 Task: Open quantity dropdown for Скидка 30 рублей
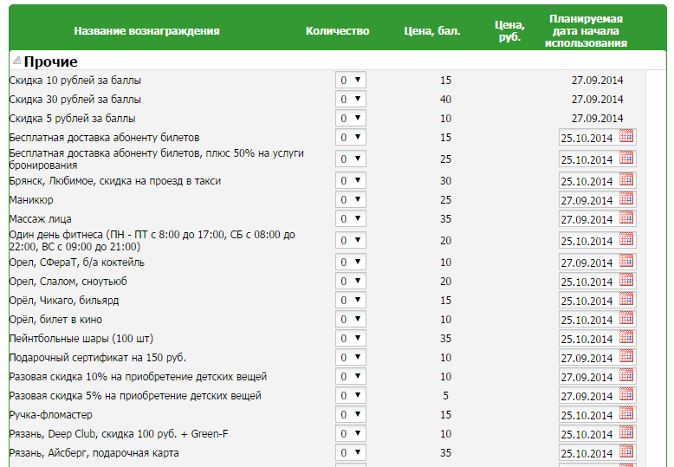tap(350, 100)
